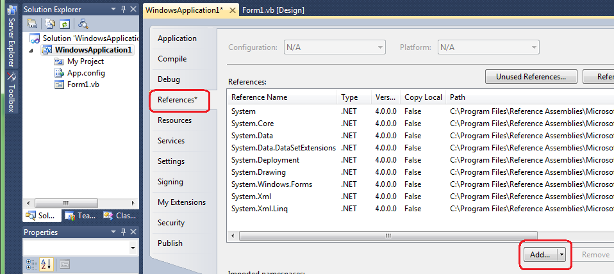
Task: Open the Add button's dropdown arrow
Action: [x=561, y=255]
